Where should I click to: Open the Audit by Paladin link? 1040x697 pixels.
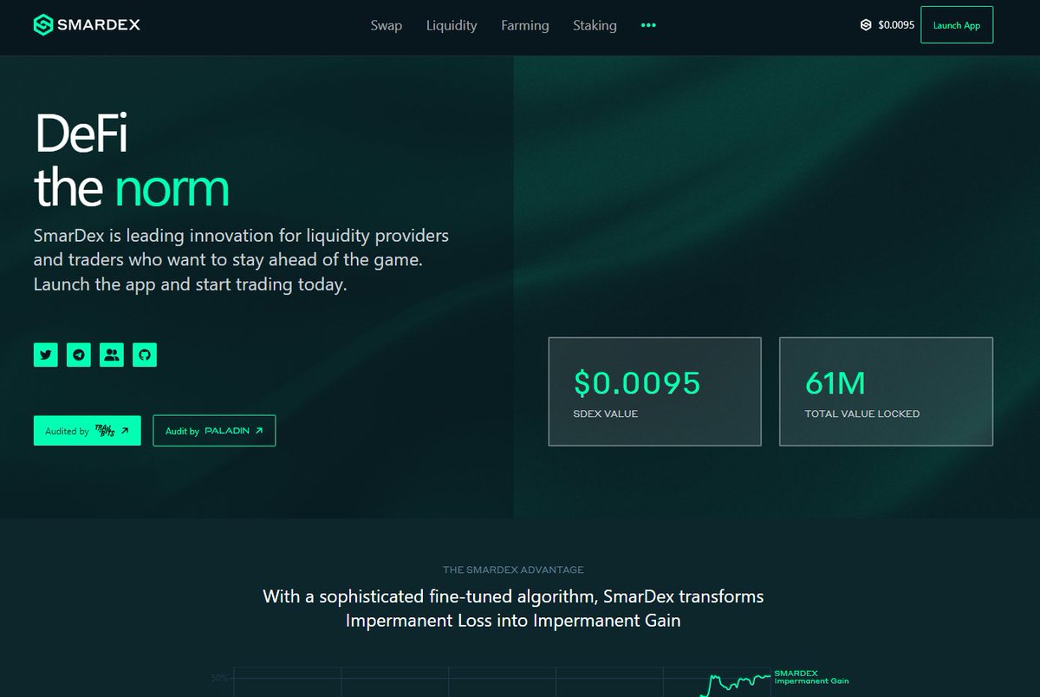(x=214, y=430)
